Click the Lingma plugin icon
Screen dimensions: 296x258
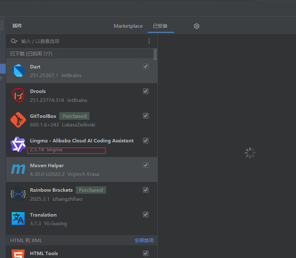point(18,144)
